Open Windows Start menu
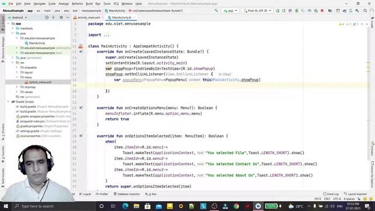375x211 pixels. pyautogui.click(x=5, y=206)
